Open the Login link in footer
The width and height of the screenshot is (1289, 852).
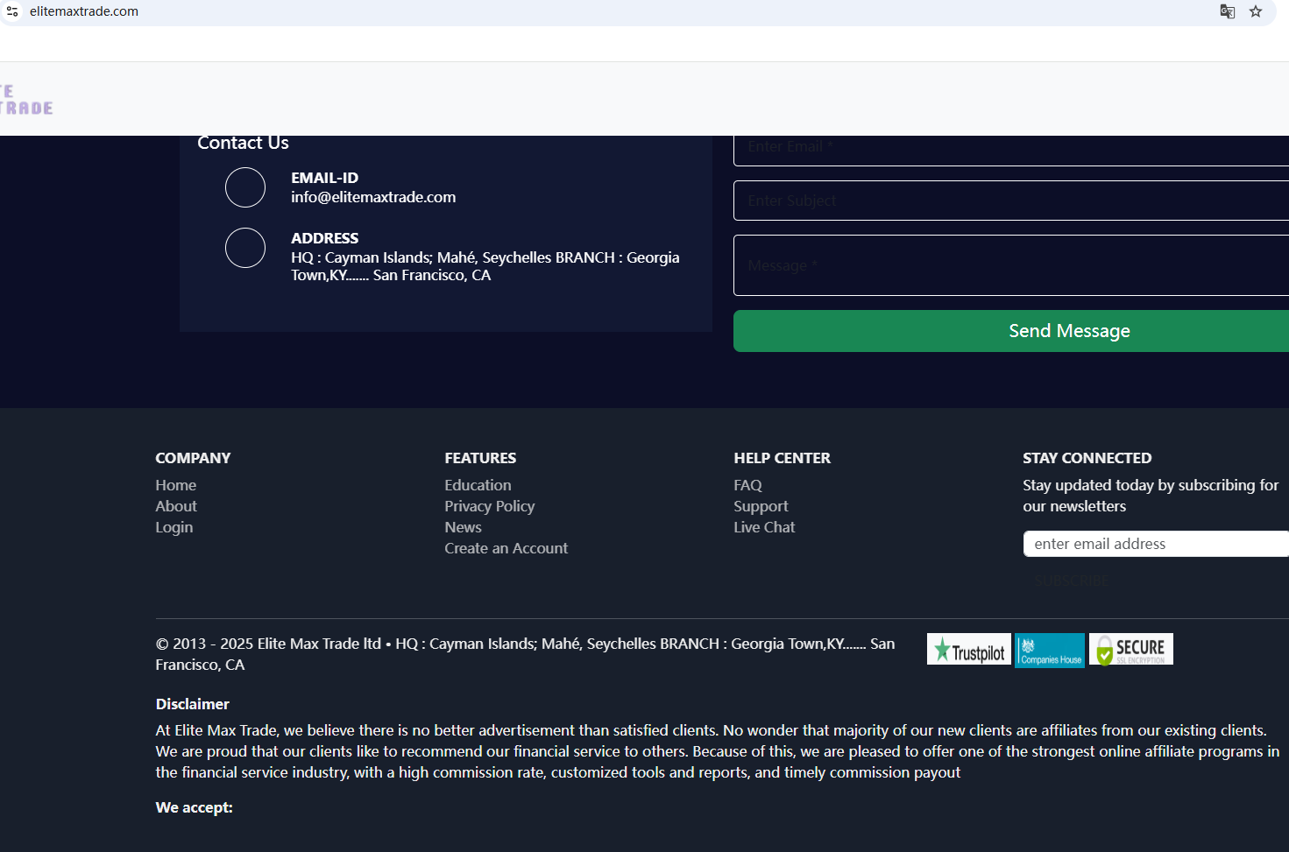pyautogui.click(x=174, y=527)
